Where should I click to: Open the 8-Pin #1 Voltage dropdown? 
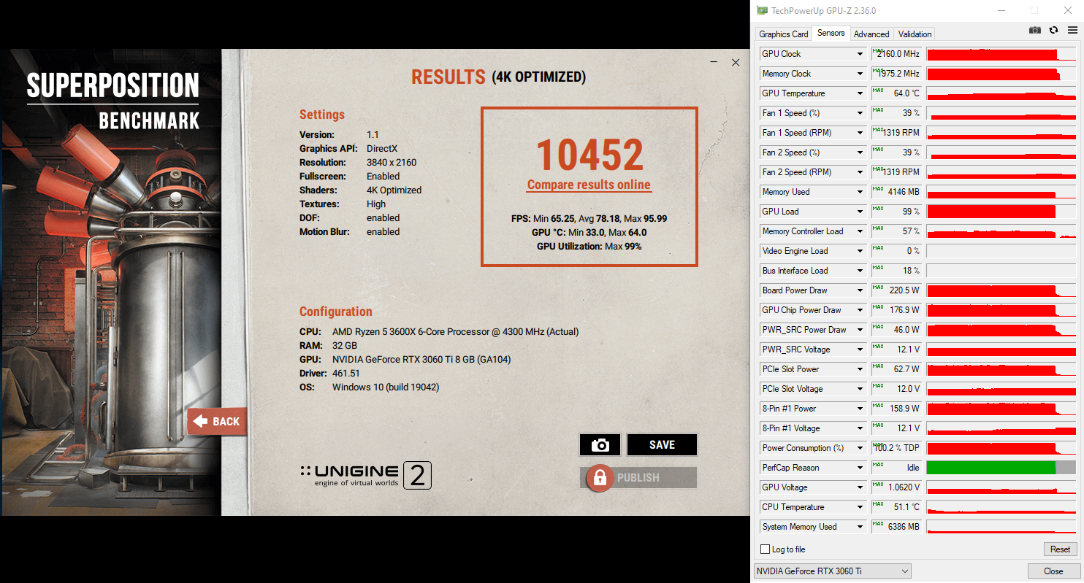click(x=860, y=428)
